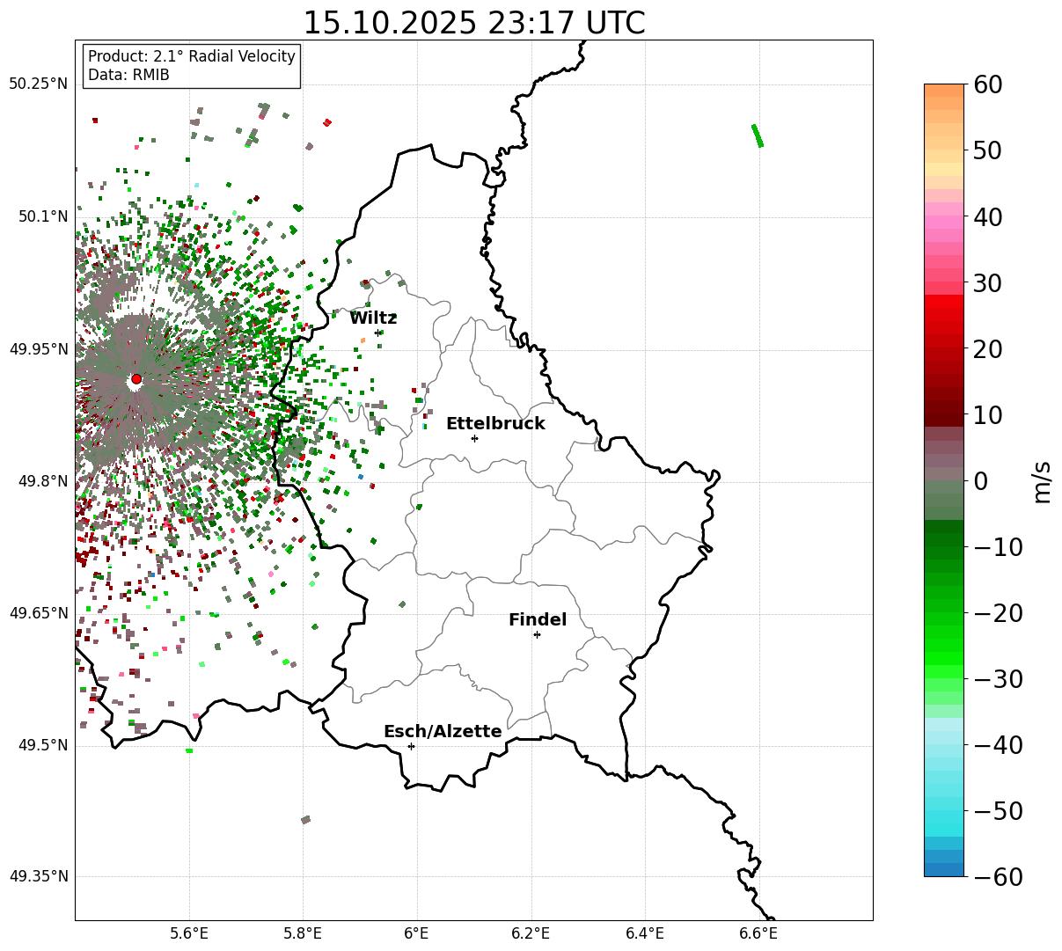This screenshot has height=951, width=1062.
Task: Click the Findel station cross marker
Action: [537, 634]
